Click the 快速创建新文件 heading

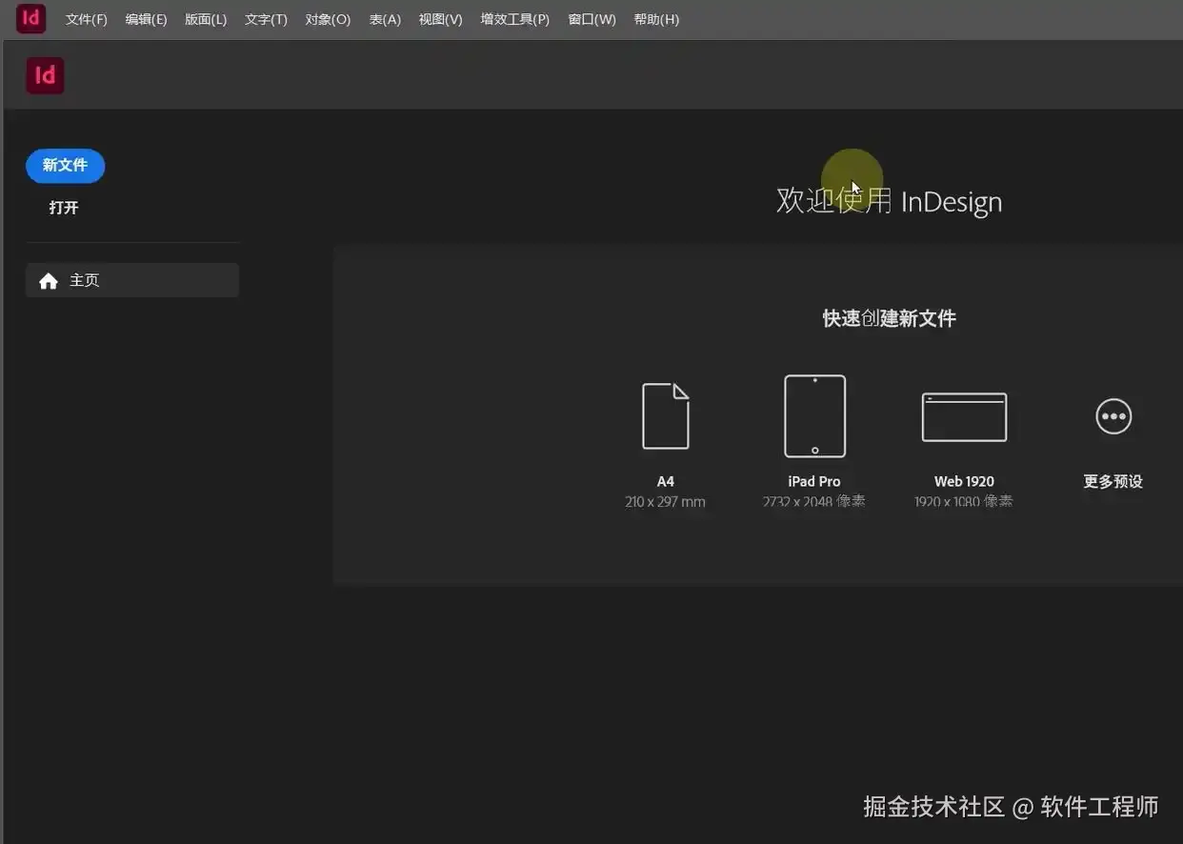tap(890, 318)
